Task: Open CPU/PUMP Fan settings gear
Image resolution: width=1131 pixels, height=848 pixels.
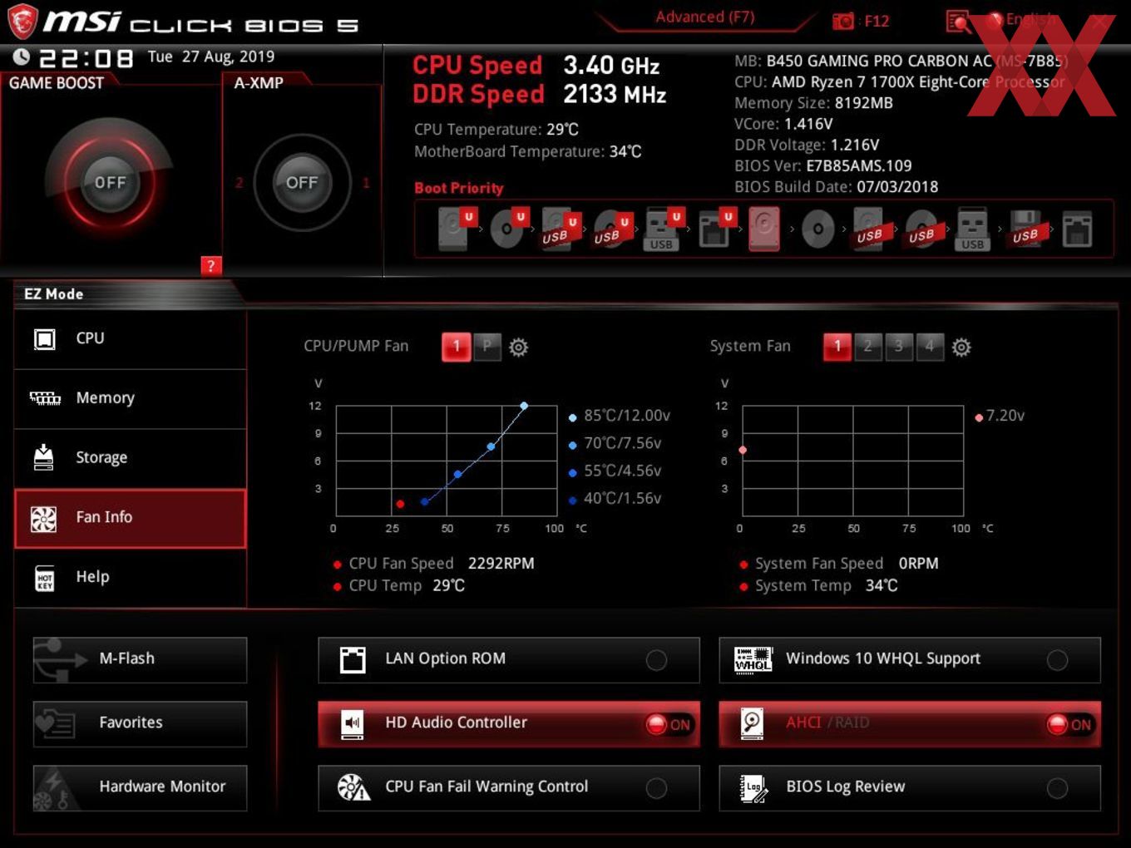Action: point(518,347)
